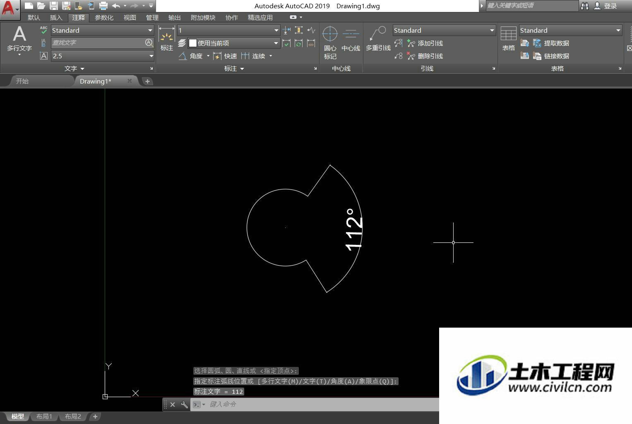Viewport: 632px width, 424px height.
Task: Click the dimension layer stack icon
Action: coord(182,43)
